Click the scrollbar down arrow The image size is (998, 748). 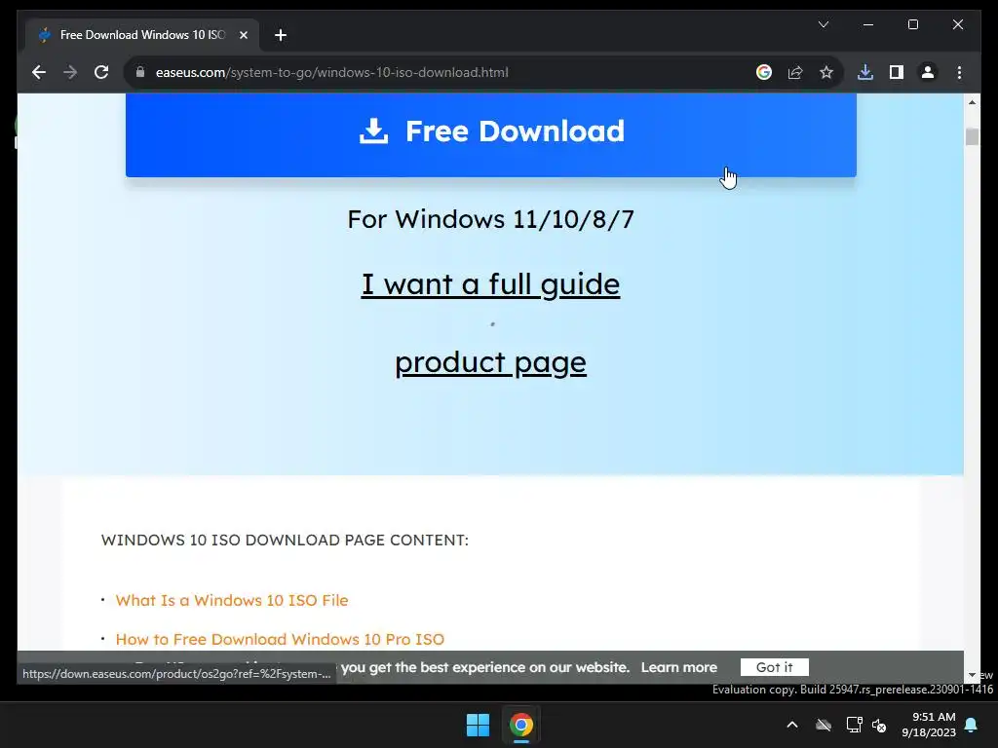(972, 676)
